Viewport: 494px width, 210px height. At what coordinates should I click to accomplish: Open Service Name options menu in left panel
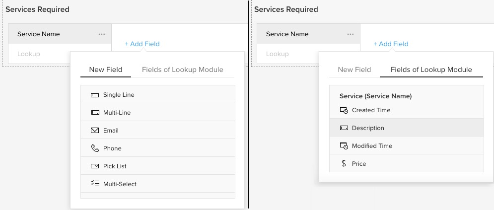(102, 34)
